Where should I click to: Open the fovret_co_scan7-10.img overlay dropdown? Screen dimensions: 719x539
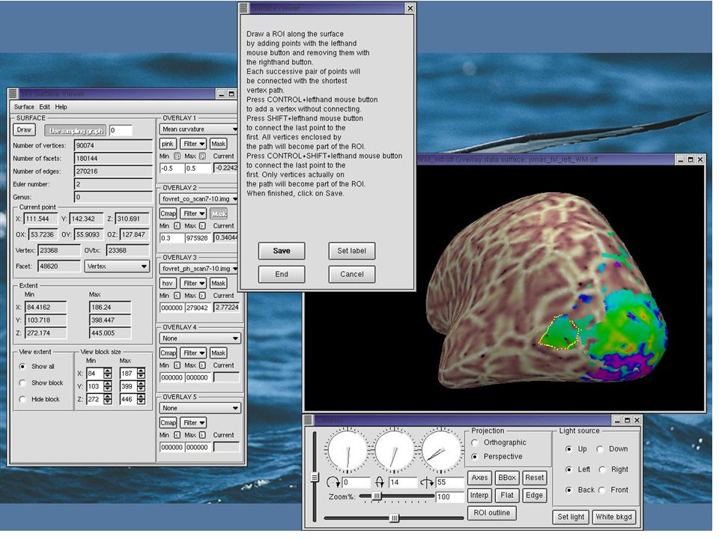pyautogui.click(x=199, y=199)
